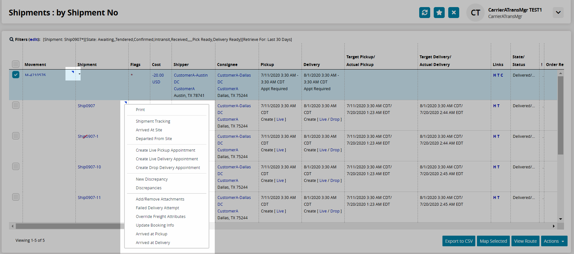Select Create Live Pickup Appointment
This screenshot has height=254, width=574.
click(x=165, y=150)
